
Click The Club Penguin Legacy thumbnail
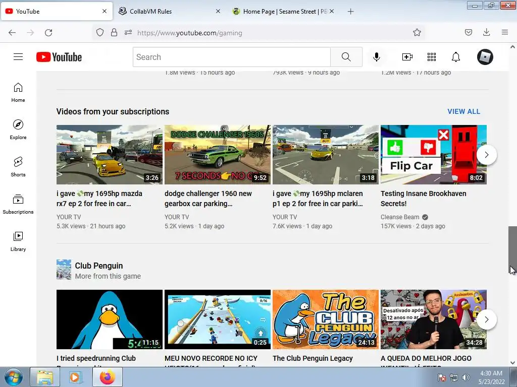coord(326,319)
